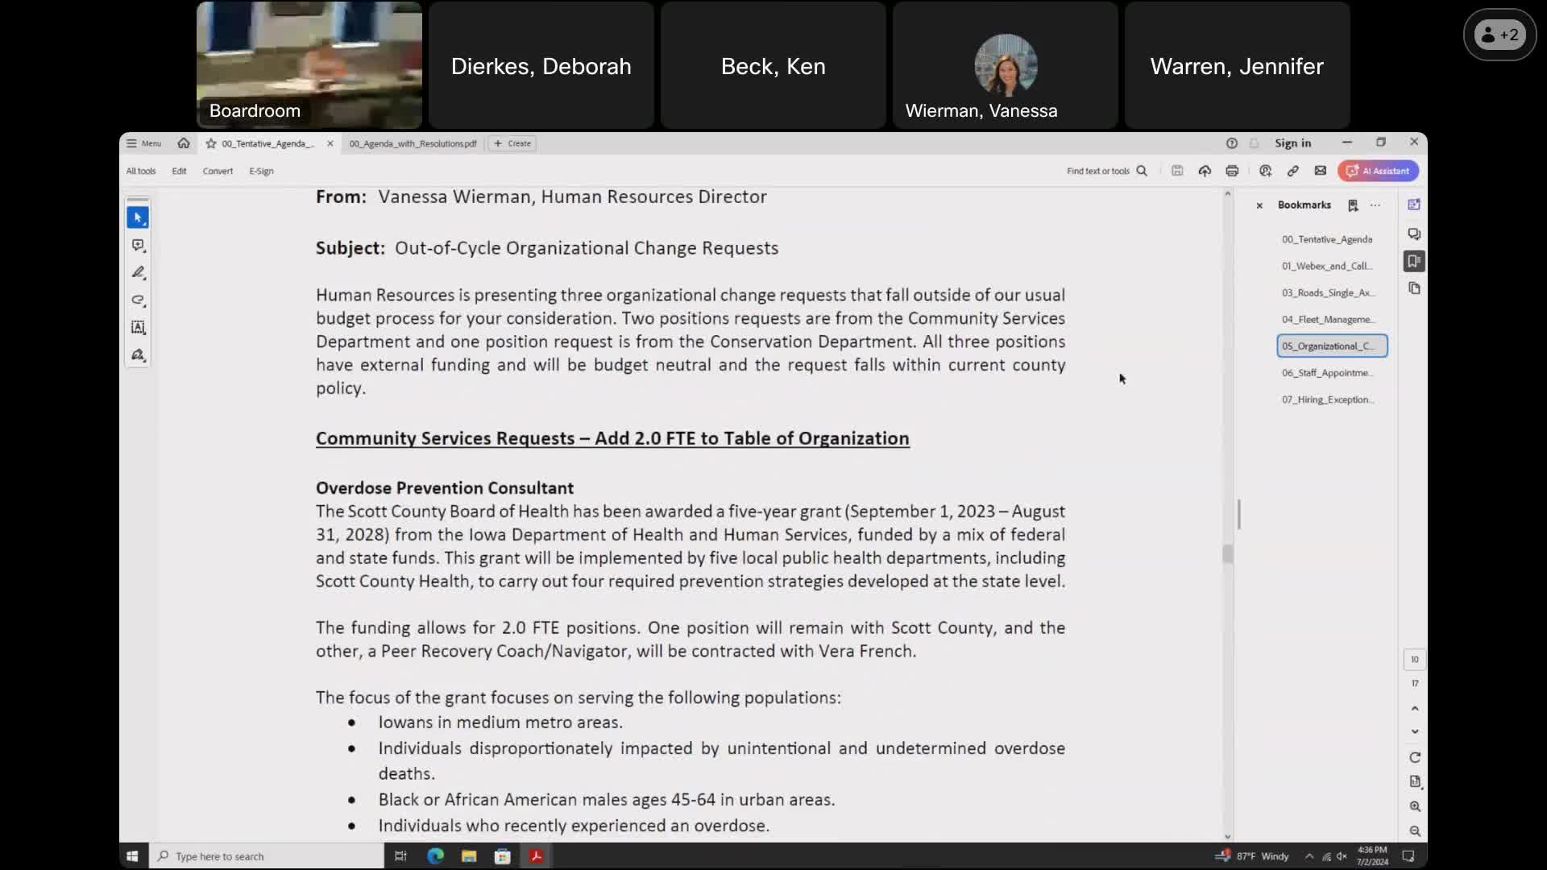Toggle the Bookmarks panel icon
This screenshot has height=870, width=1547.
[1414, 261]
